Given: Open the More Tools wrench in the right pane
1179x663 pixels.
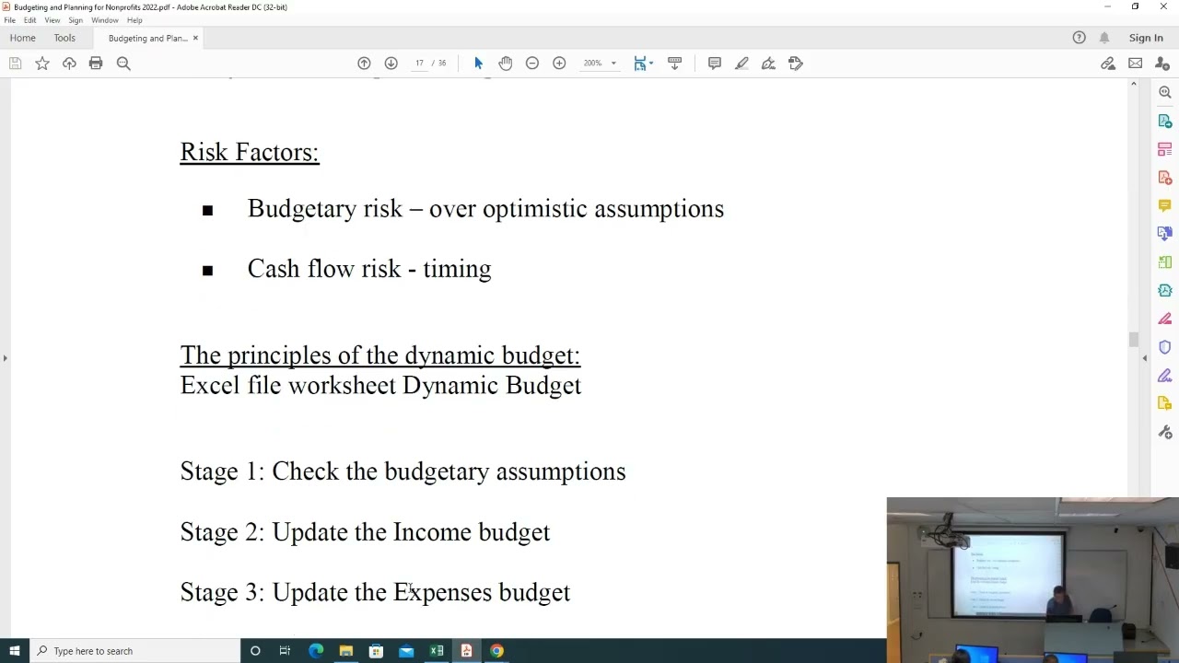Looking at the screenshot, I should click(x=1165, y=433).
